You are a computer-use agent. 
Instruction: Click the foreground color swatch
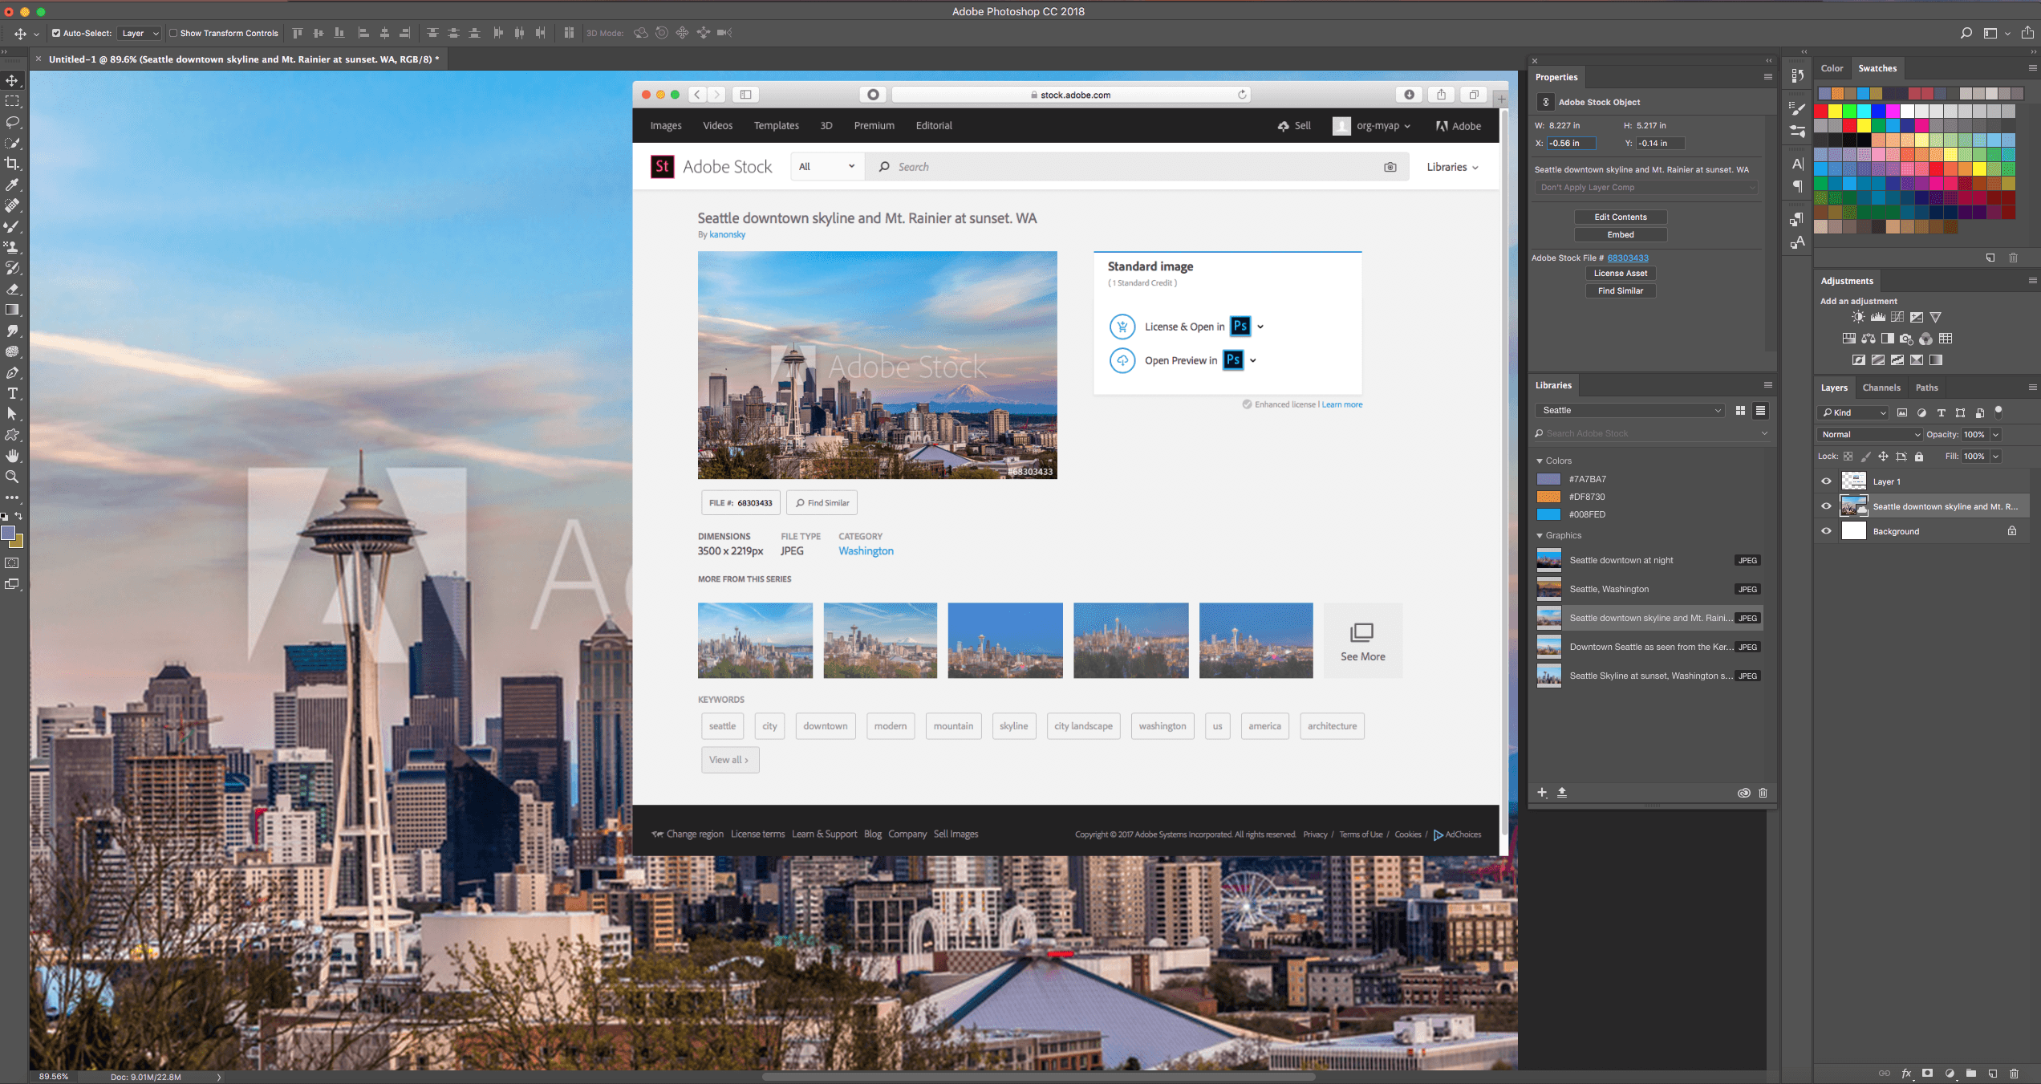(x=8, y=534)
